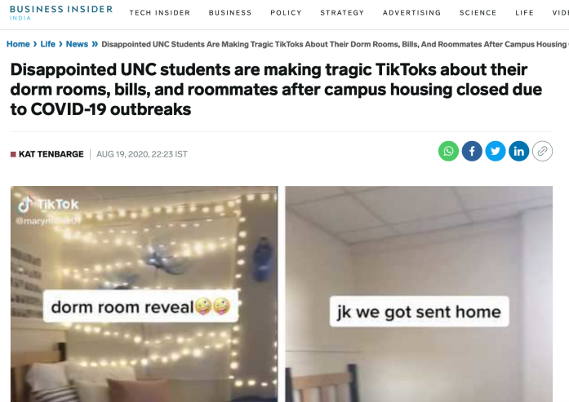Select the Strategy nav item
The image size is (569, 402).
[342, 13]
